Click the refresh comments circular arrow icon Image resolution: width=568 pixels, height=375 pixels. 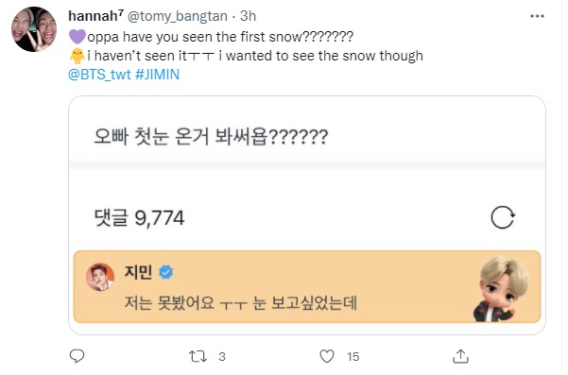click(x=503, y=217)
